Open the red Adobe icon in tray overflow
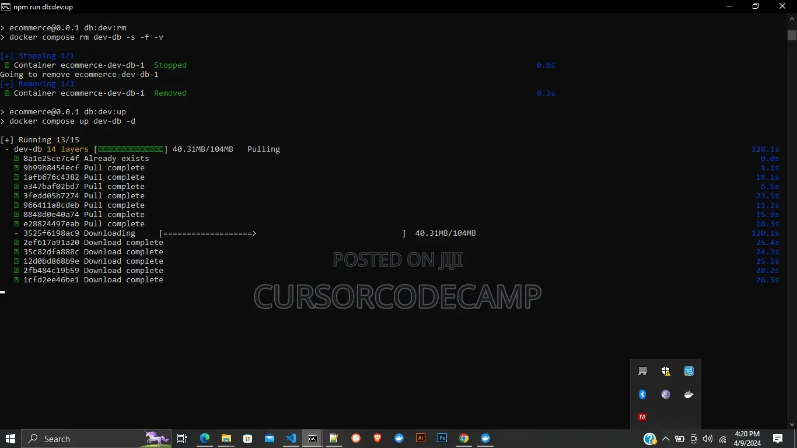 642,417
